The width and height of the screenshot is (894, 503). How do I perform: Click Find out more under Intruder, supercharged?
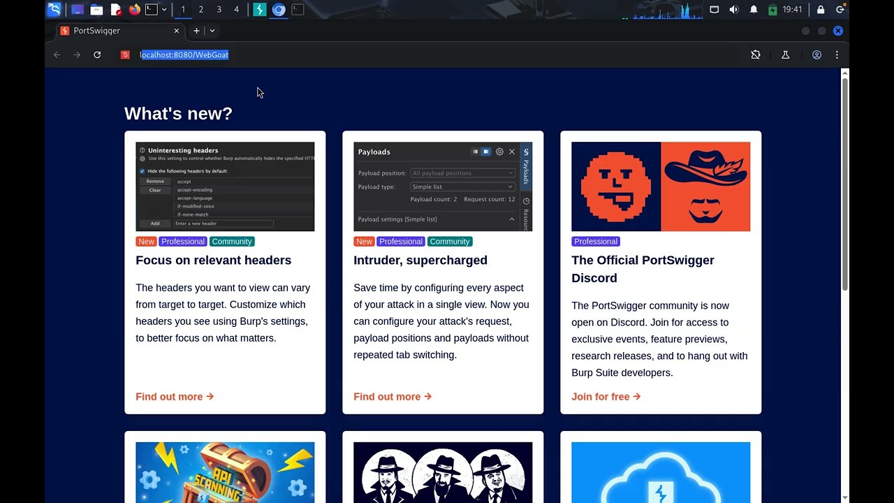point(393,397)
